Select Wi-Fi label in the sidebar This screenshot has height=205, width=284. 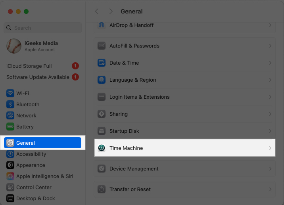coord(23,94)
